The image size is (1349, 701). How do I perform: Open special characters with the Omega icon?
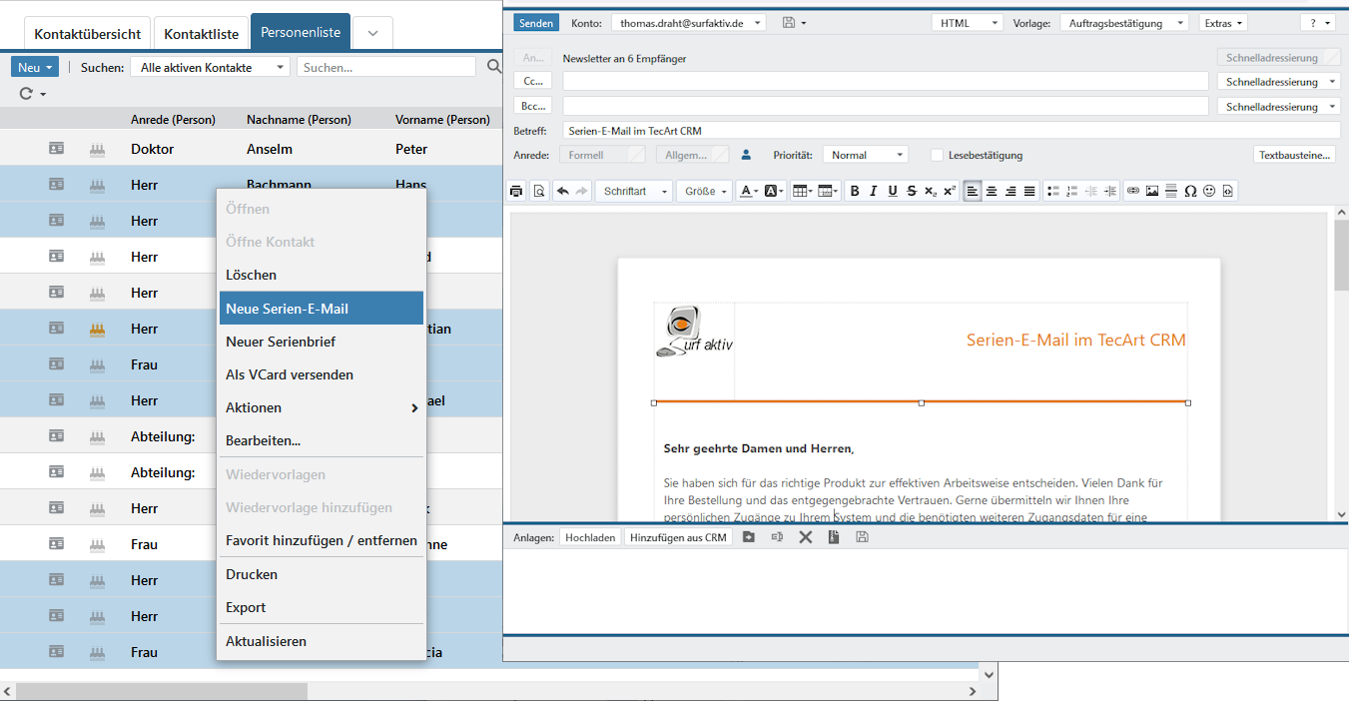click(x=1190, y=191)
